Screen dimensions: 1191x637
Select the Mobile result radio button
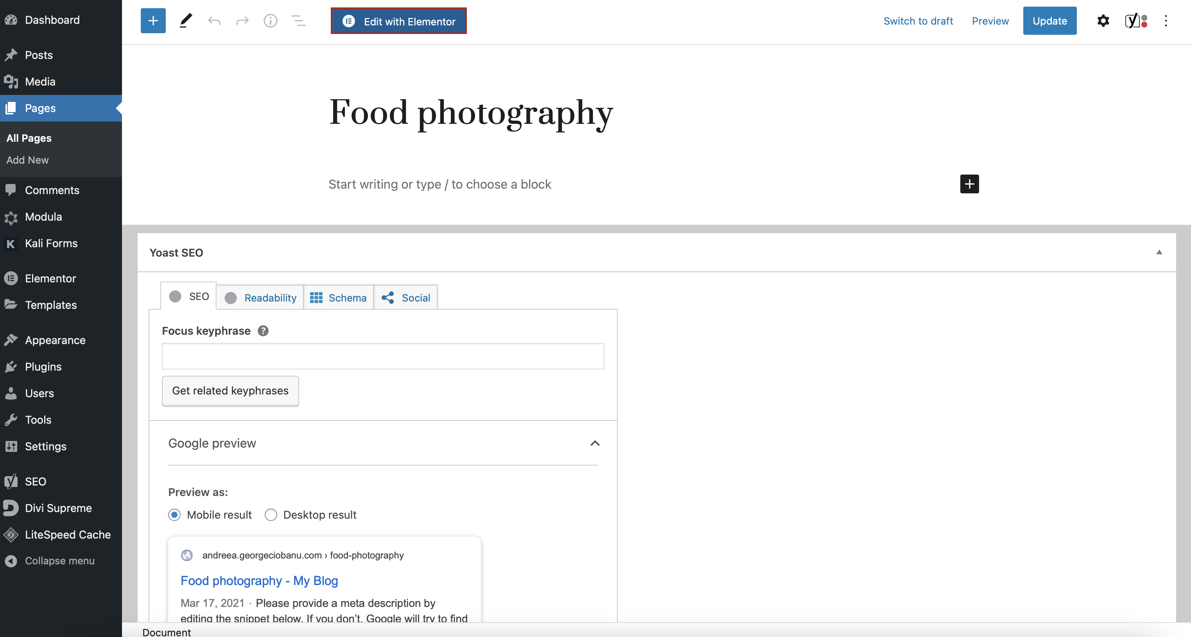pyautogui.click(x=174, y=515)
